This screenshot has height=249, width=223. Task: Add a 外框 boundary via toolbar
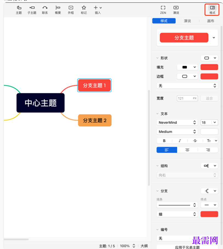click(x=71, y=10)
